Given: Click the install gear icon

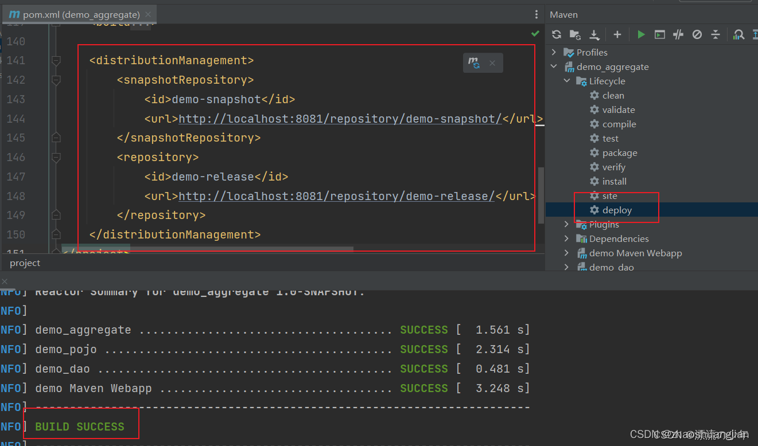Looking at the screenshot, I should [594, 181].
